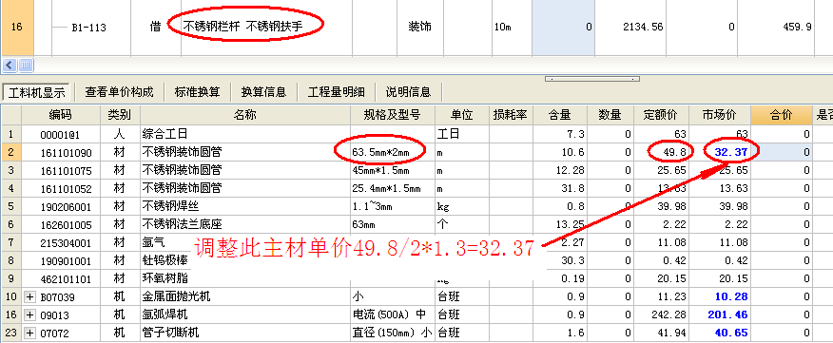Click market price 40.65
Screen dimensions: 833x343
coord(731,333)
